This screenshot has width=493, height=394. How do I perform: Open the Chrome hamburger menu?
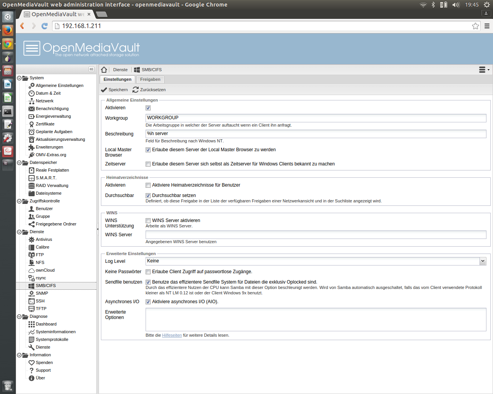point(487,26)
